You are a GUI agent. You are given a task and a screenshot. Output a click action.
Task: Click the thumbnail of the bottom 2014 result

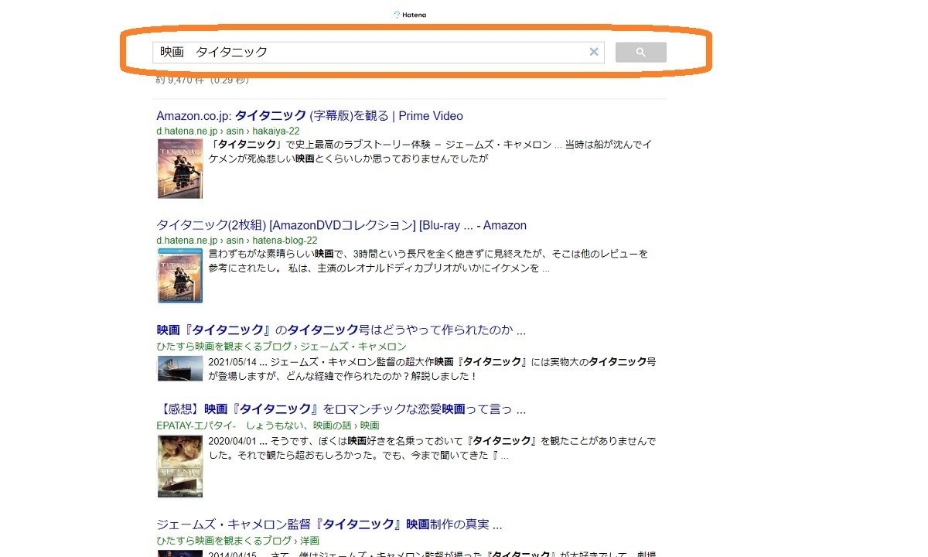(x=179, y=554)
